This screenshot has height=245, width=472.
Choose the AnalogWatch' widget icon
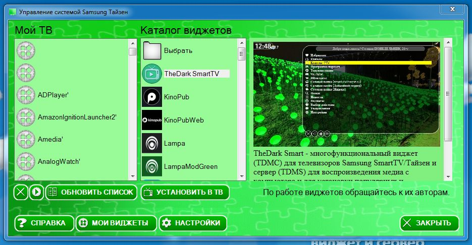pyautogui.click(x=26, y=162)
